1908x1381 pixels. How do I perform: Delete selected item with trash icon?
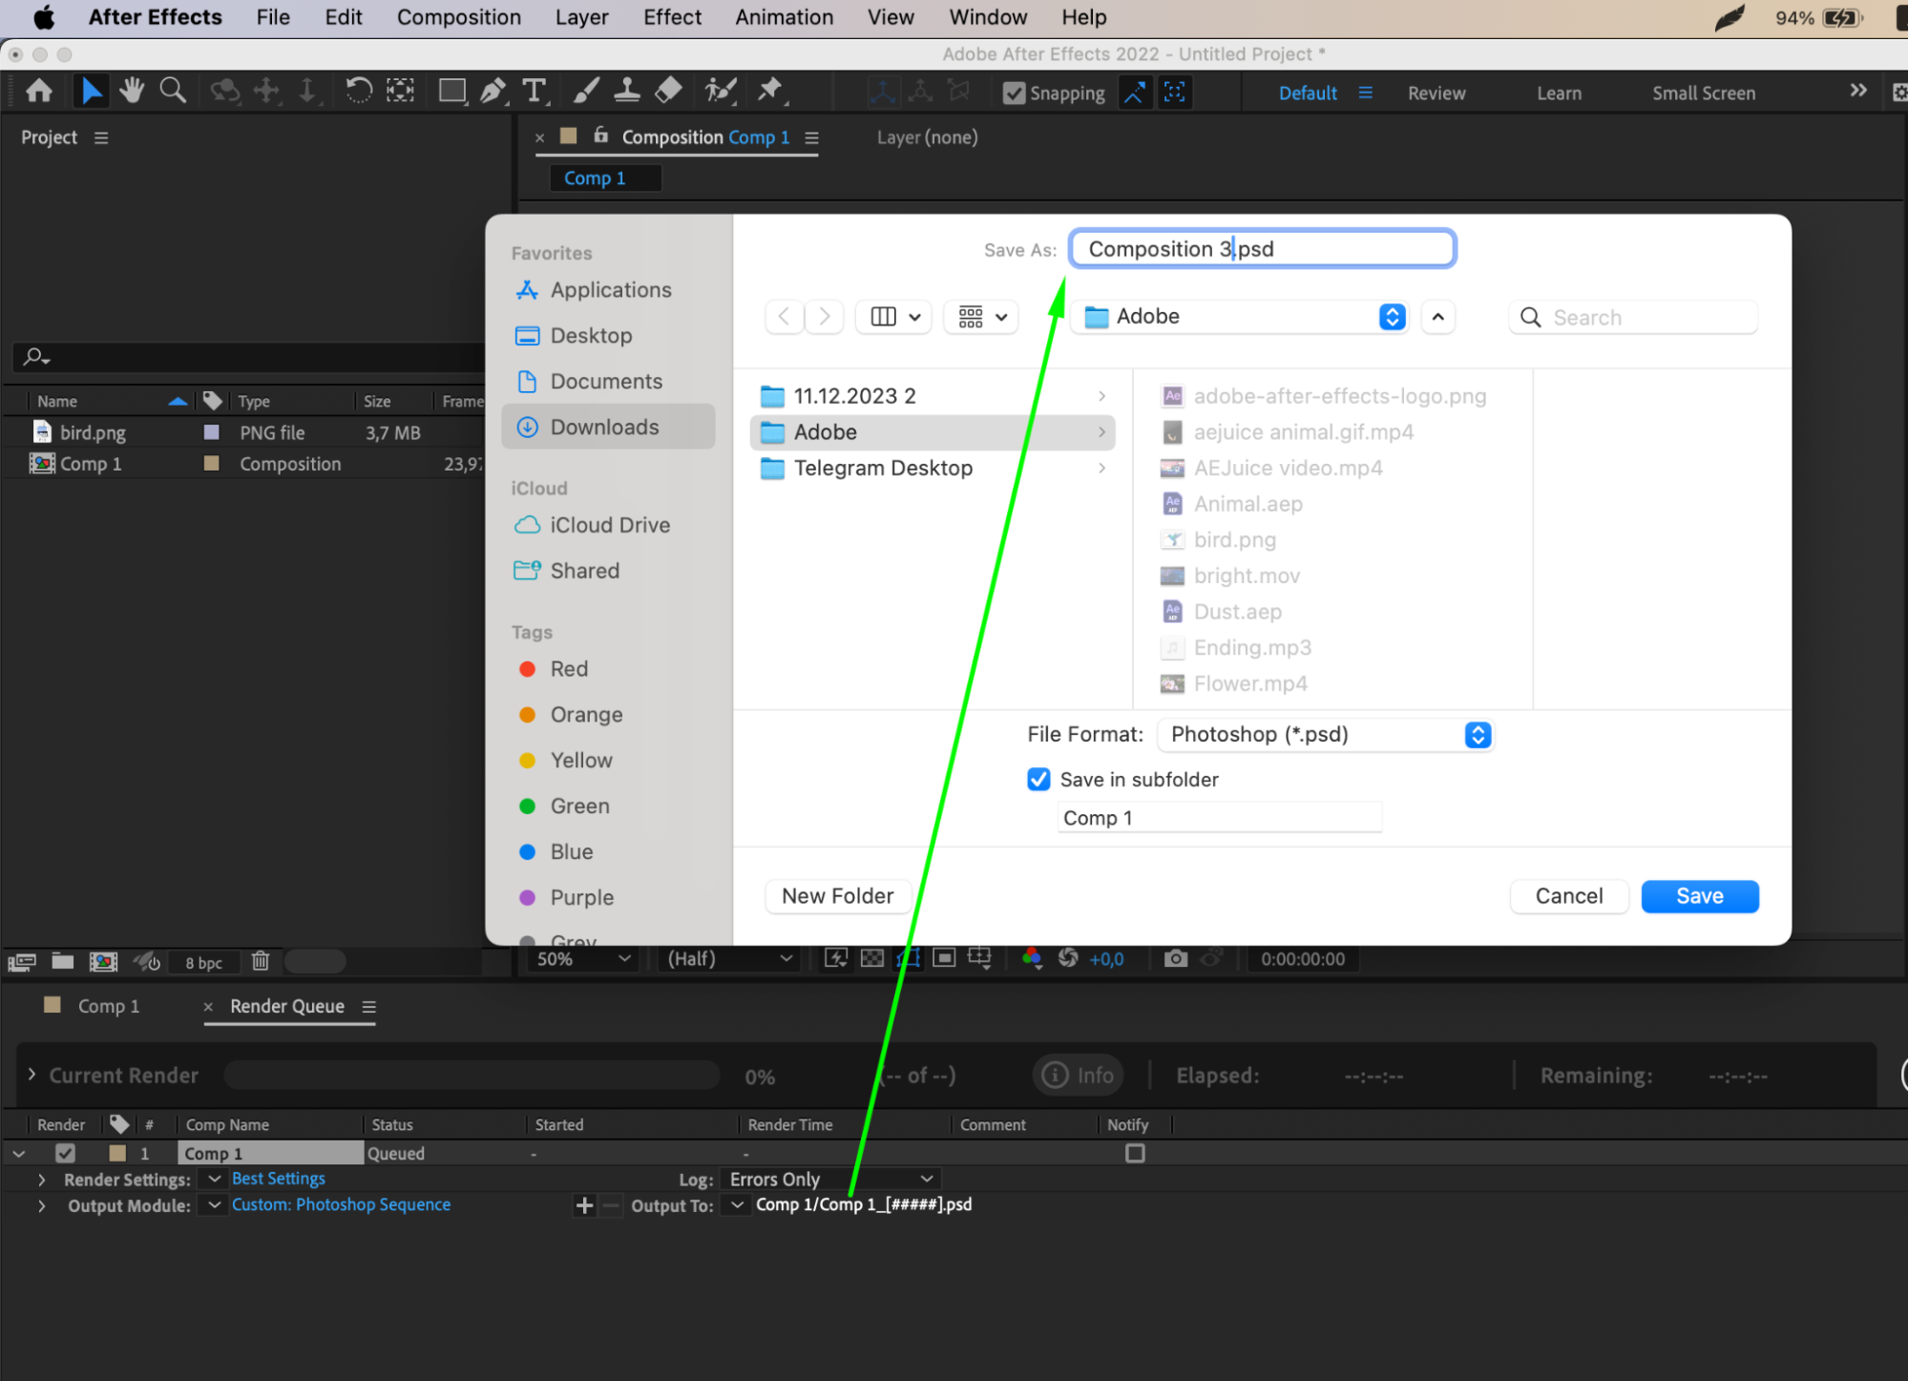pos(261,961)
